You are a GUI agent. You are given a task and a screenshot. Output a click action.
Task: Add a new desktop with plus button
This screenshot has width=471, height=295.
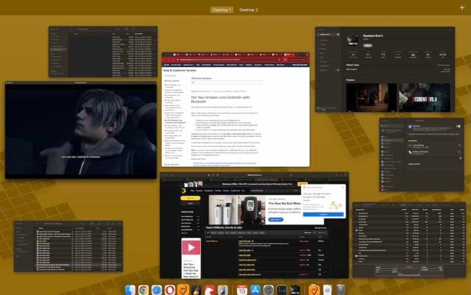[462, 8]
